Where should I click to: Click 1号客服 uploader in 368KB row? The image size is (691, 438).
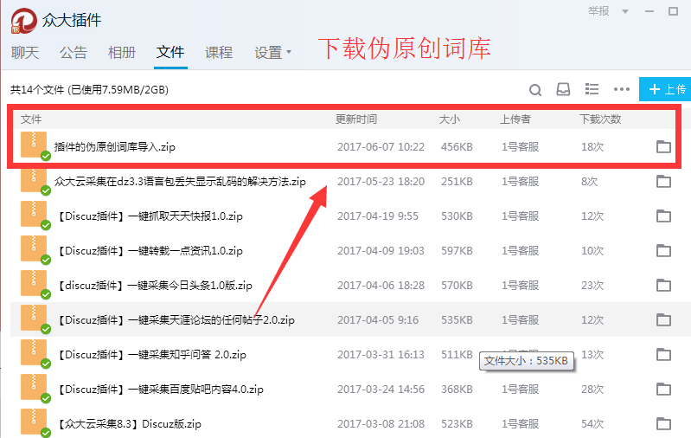[x=520, y=389]
